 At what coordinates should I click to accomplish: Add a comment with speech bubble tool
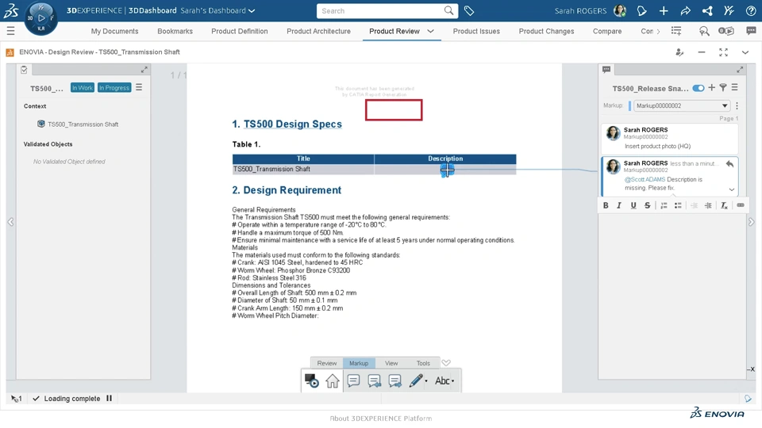coord(353,380)
